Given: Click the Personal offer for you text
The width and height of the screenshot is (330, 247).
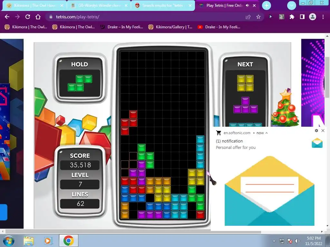Looking at the screenshot, I should pyautogui.click(x=236, y=147).
